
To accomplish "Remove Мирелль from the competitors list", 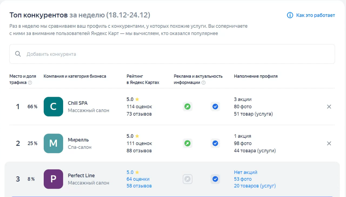I will tap(329, 143).
